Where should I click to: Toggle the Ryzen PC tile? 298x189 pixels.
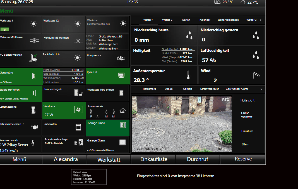click(x=108, y=76)
